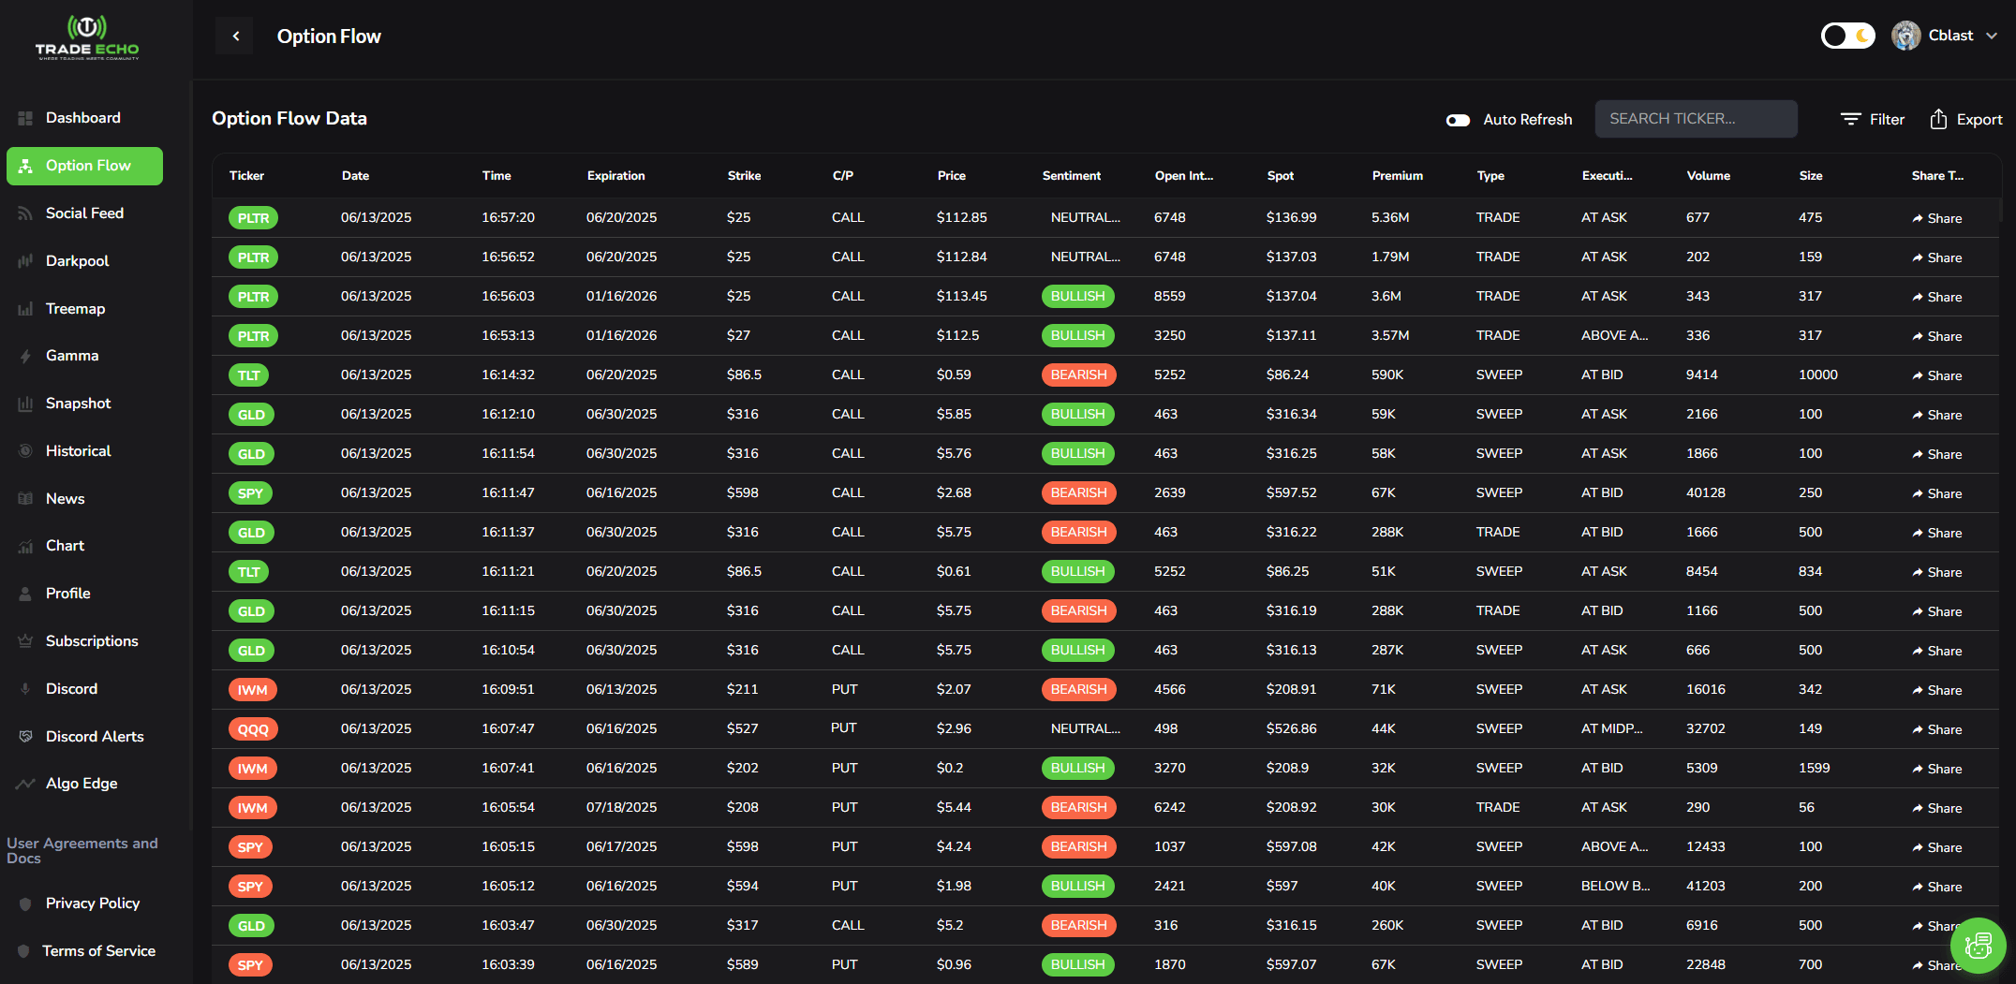Open the Gamma menu item
The image size is (2016, 984).
(84, 356)
